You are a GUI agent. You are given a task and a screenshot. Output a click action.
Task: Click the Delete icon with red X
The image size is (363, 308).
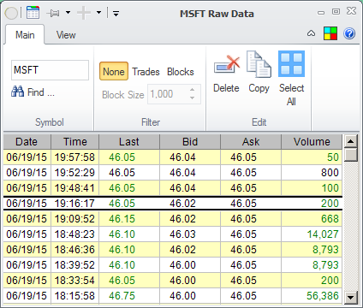227,65
